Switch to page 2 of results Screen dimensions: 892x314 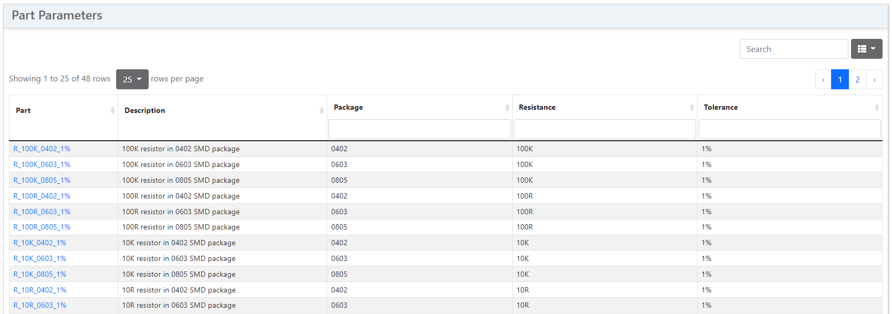coord(857,80)
